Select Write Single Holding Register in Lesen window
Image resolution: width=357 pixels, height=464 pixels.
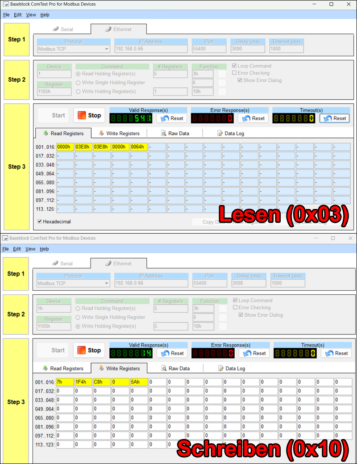coord(79,83)
